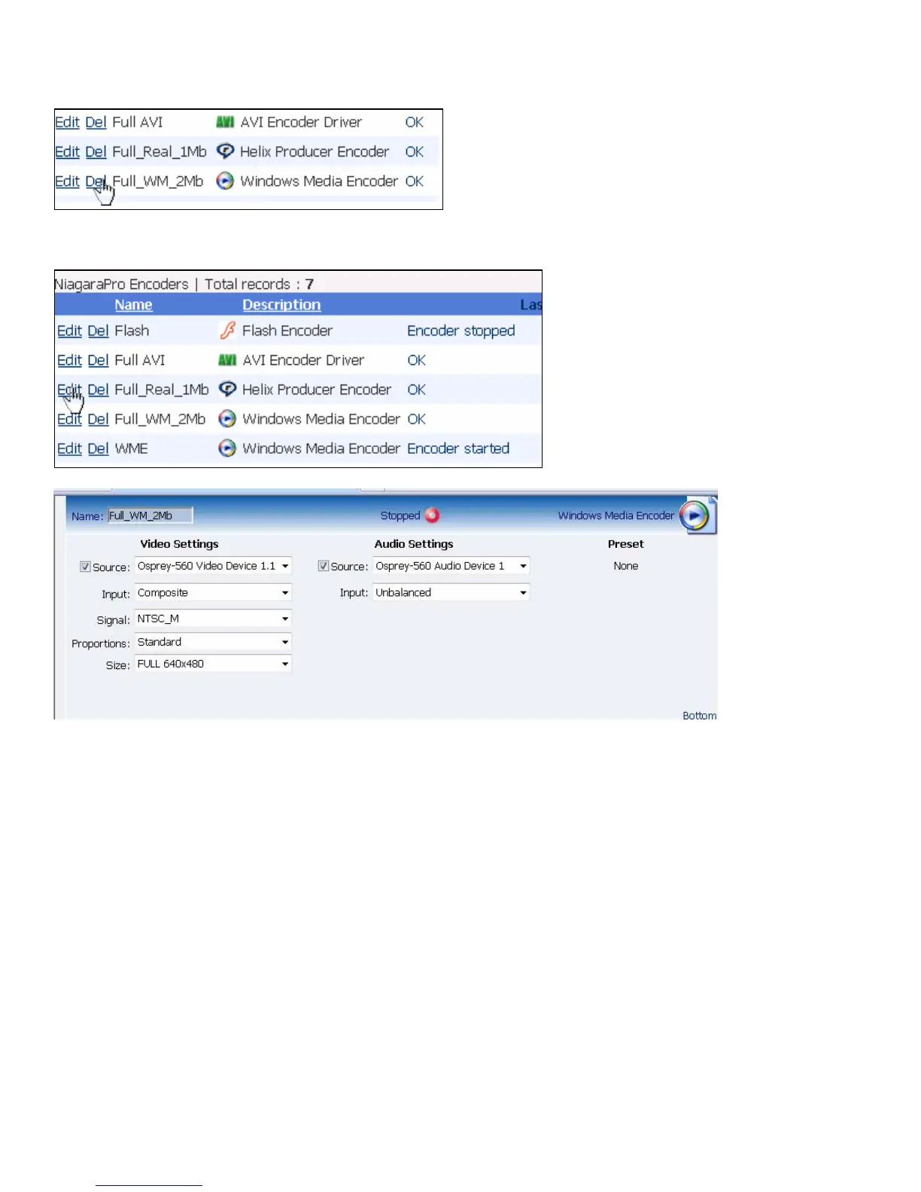
Task: Click Del for Full AVI in the seven-record table
Action: (x=98, y=360)
